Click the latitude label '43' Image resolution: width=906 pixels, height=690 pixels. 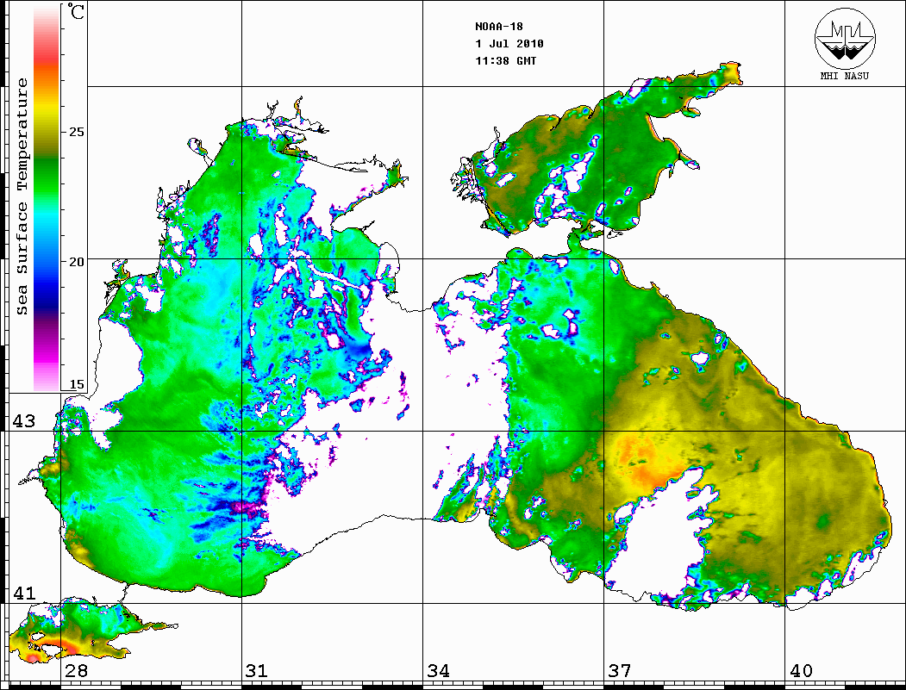pos(24,421)
